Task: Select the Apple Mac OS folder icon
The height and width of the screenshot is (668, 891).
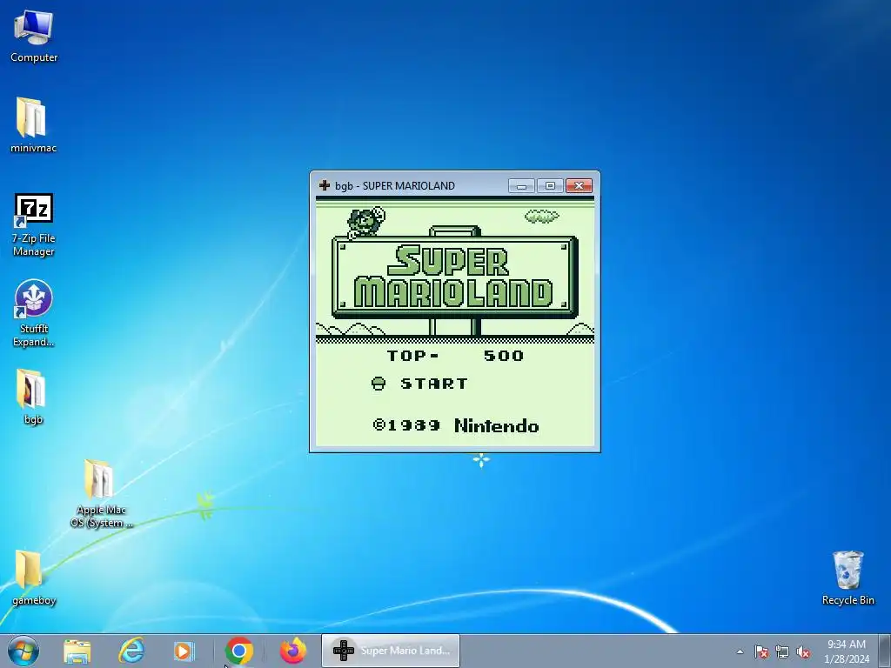Action: point(101,493)
